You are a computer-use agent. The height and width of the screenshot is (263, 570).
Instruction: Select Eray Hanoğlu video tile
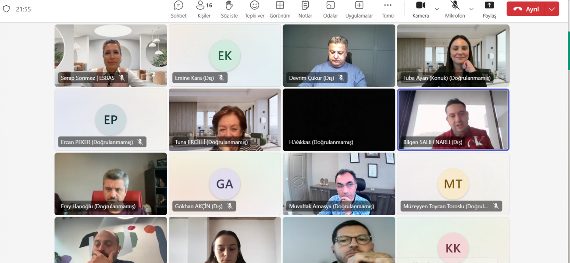(x=110, y=184)
